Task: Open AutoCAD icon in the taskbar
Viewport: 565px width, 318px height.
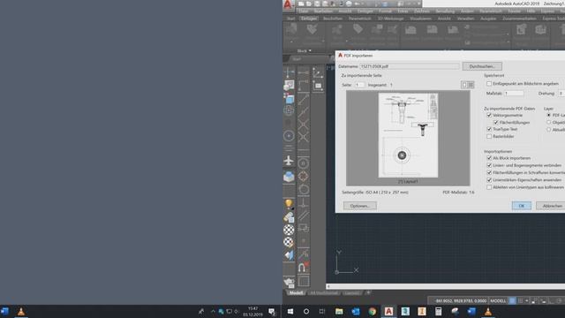Action: coord(388,311)
